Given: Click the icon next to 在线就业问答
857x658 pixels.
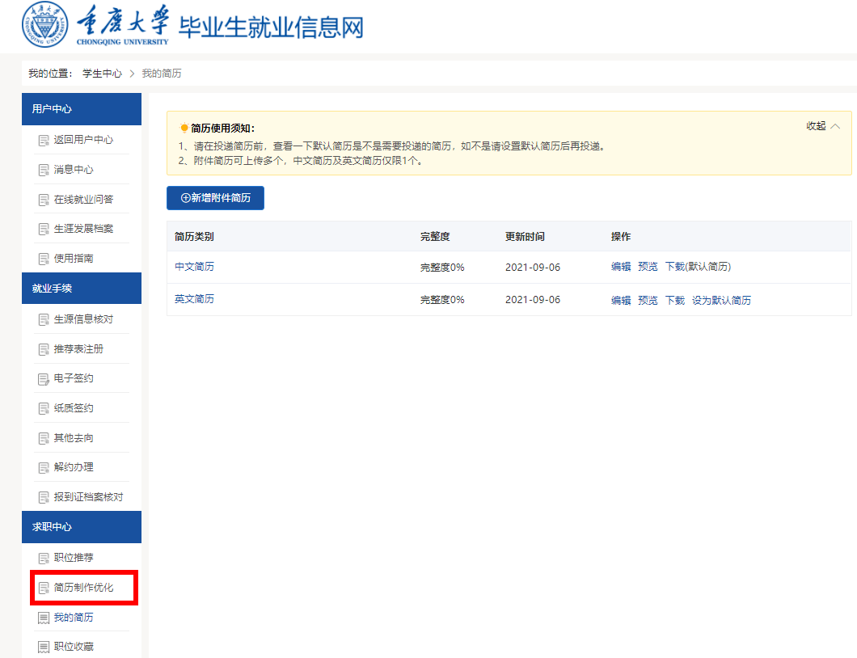Looking at the screenshot, I should tap(44, 200).
